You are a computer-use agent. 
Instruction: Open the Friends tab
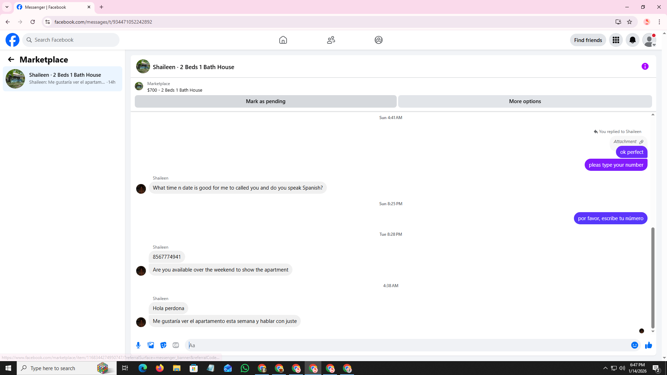point(331,40)
